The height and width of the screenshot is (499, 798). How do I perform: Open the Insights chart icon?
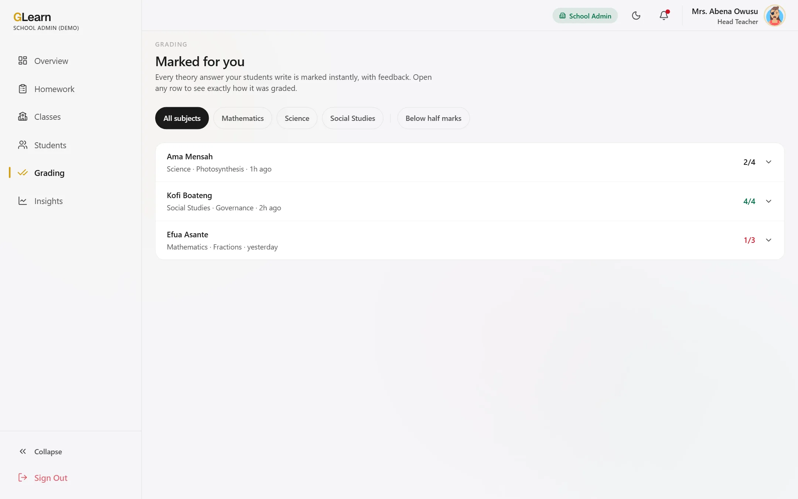click(23, 201)
